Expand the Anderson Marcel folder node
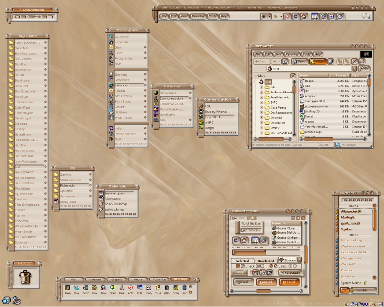The height and width of the screenshot is (307, 384). click(261, 92)
